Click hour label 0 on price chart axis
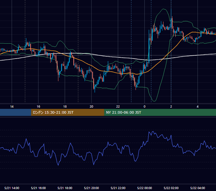216x191 pixels. coord(145,107)
